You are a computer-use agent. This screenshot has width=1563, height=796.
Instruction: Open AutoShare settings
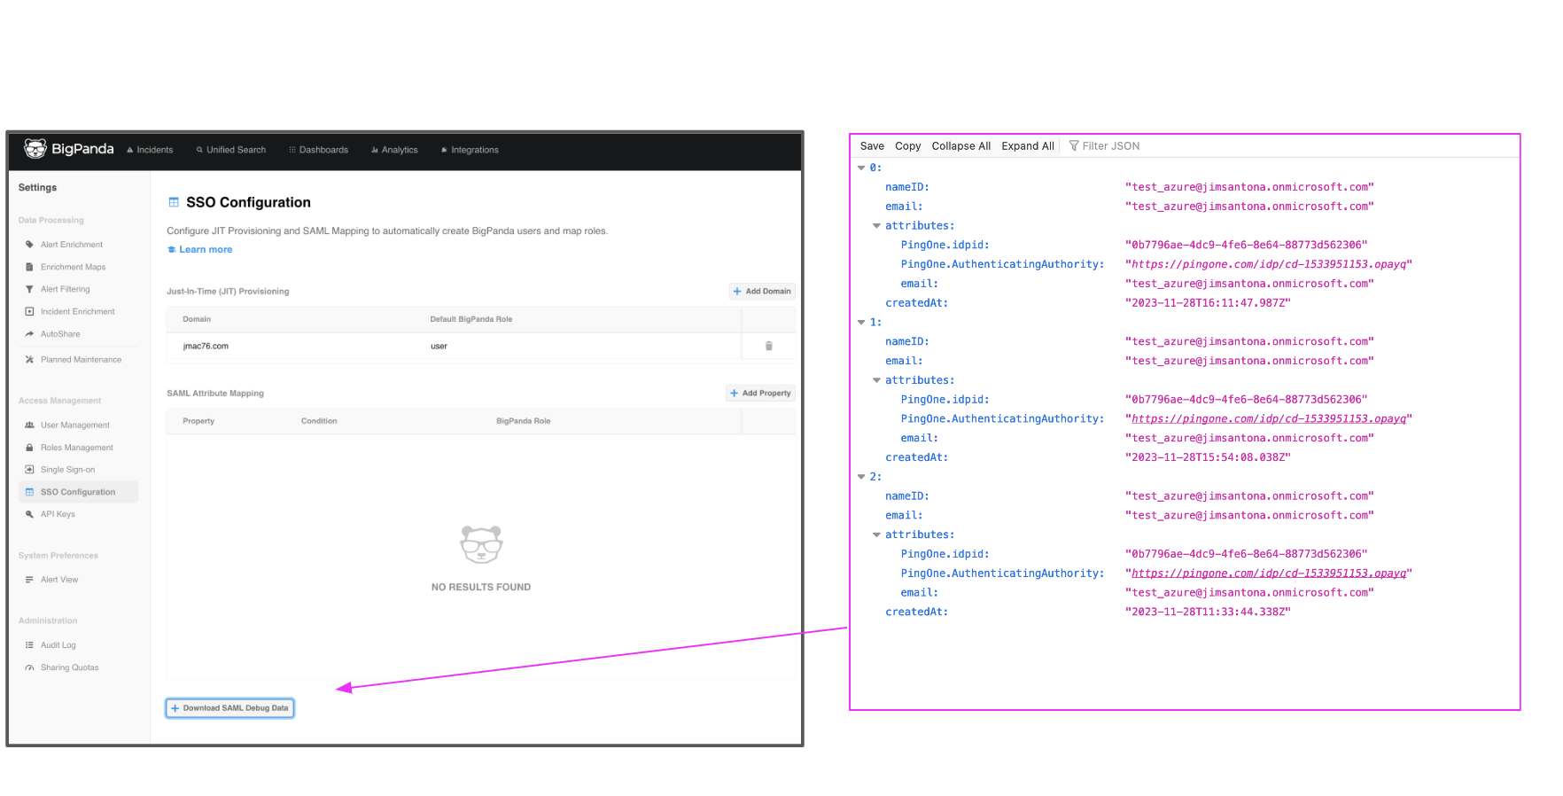pyautogui.click(x=60, y=334)
